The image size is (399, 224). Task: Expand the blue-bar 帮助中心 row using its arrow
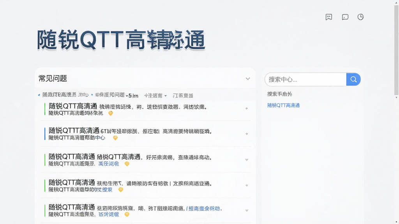(x=247, y=134)
